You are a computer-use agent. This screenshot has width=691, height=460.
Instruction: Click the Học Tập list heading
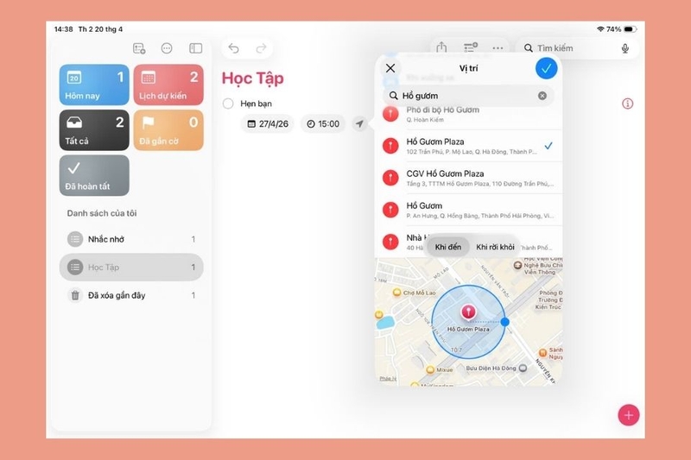(x=253, y=79)
